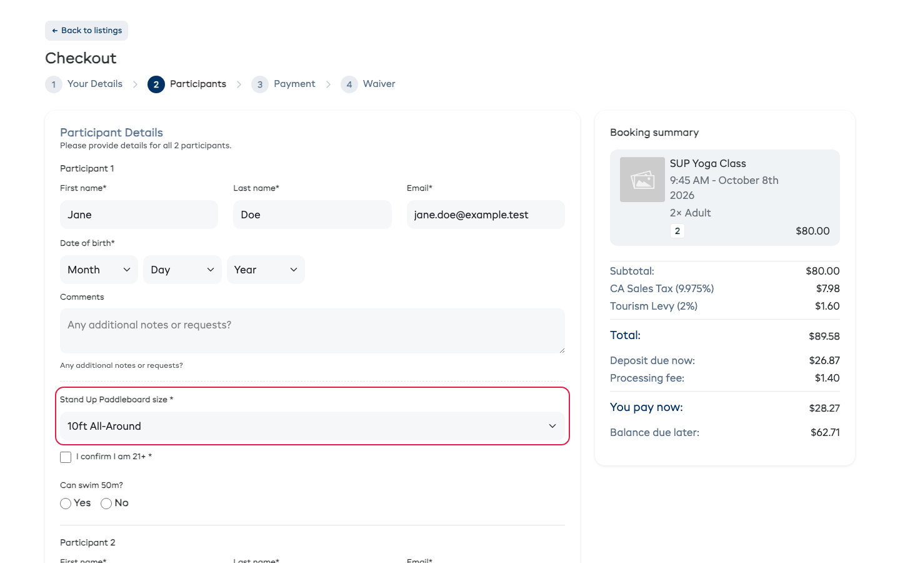Image resolution: width=900 pixels, height=563 pixels.
Task: Go to Your Details step
Action: [x=94, y=84]
